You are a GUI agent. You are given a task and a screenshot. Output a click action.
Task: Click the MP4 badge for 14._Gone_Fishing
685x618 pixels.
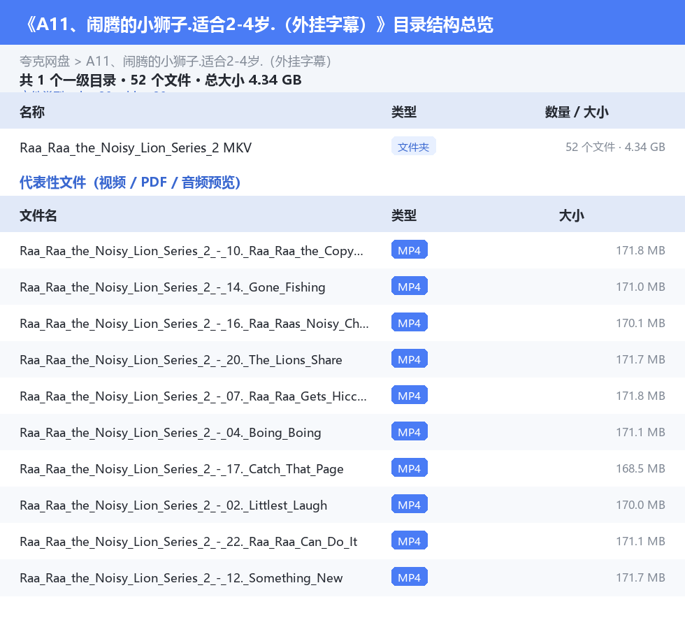click(x=410, y=286)
